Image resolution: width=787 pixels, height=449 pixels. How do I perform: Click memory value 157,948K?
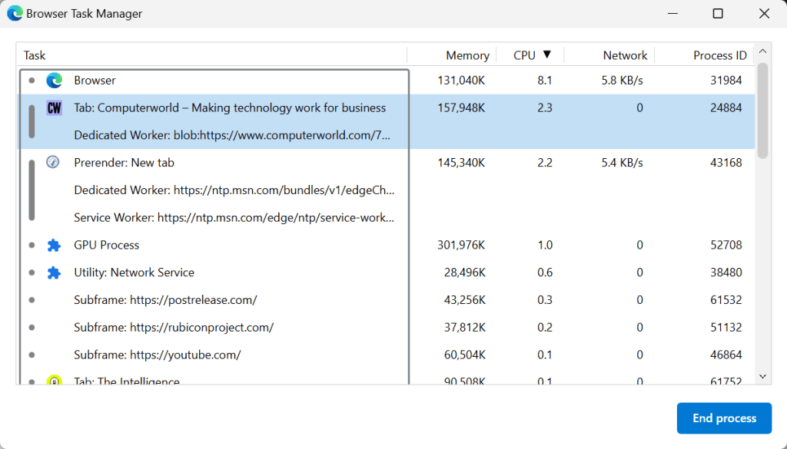461,107
